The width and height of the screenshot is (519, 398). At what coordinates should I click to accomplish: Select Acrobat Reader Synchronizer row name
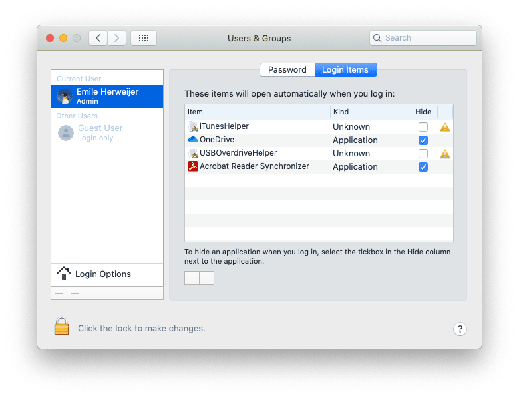click(255, 166)
